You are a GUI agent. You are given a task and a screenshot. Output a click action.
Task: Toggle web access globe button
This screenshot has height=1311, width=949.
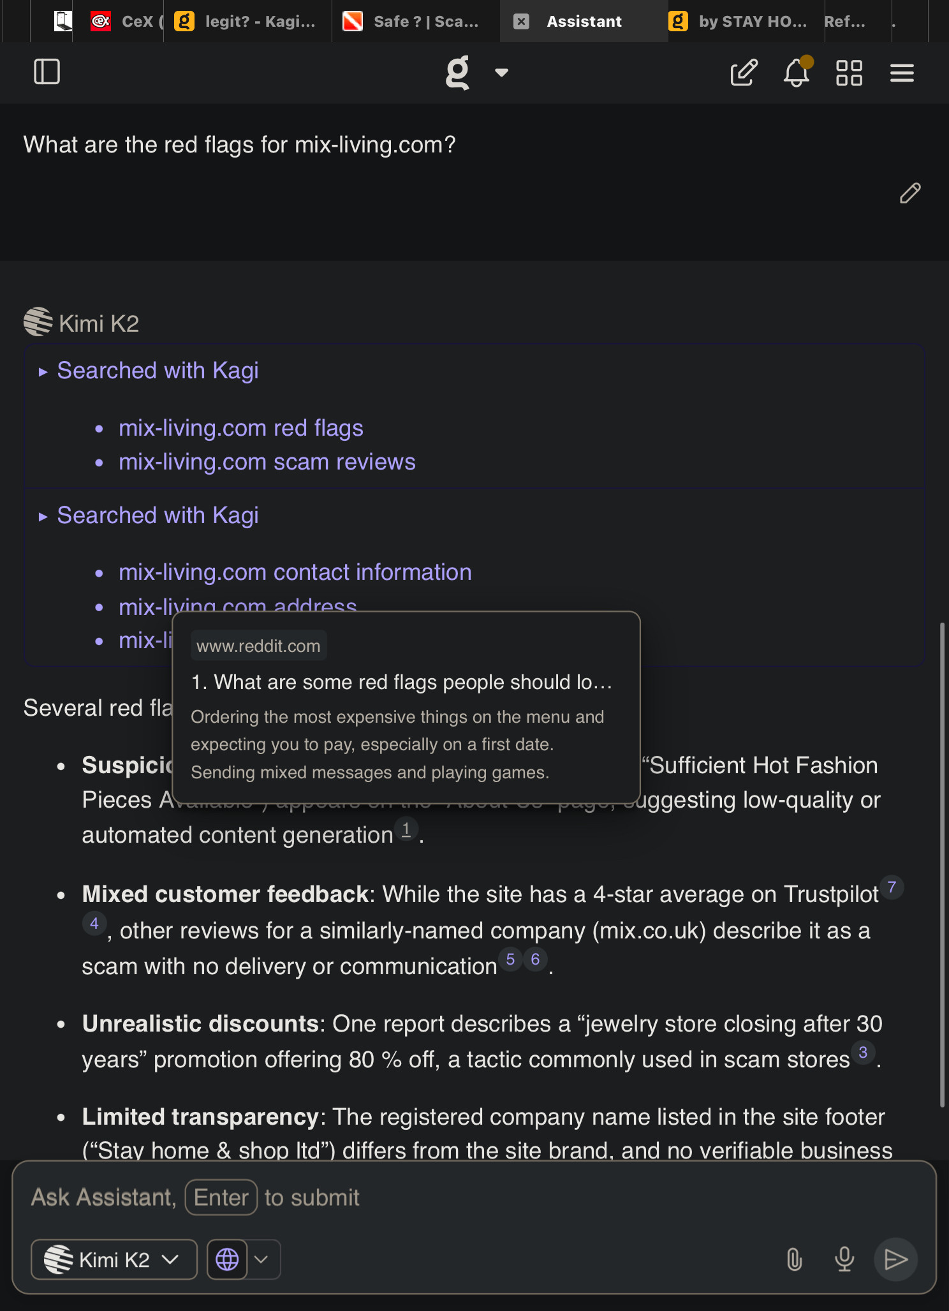pos(227,1259)
